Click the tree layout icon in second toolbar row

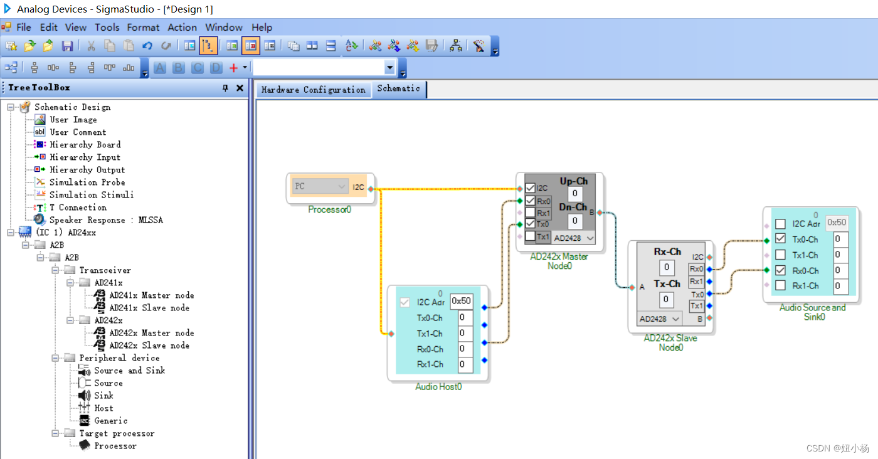[x=11, y=68]
